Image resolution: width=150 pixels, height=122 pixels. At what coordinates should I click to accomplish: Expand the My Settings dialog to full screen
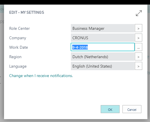tap(139, 13)
